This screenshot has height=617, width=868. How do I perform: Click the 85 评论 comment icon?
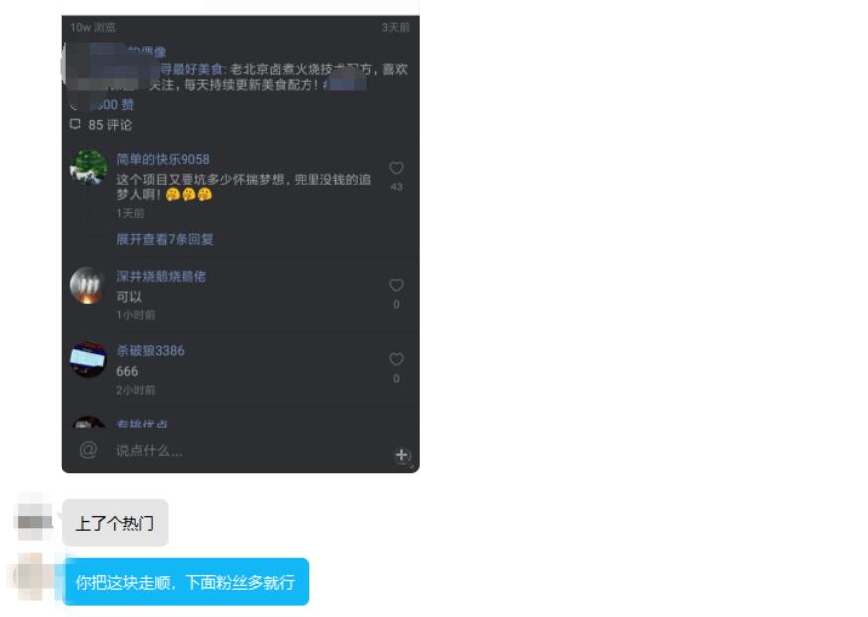tap(75, 125)
